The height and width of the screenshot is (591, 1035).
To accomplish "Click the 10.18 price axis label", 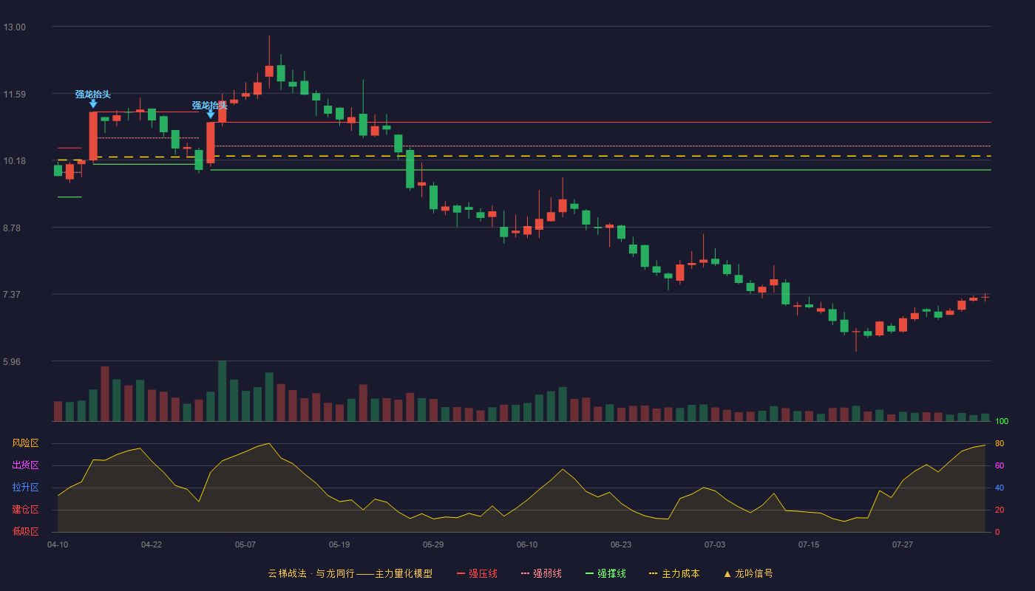I will tap(15, 161).
